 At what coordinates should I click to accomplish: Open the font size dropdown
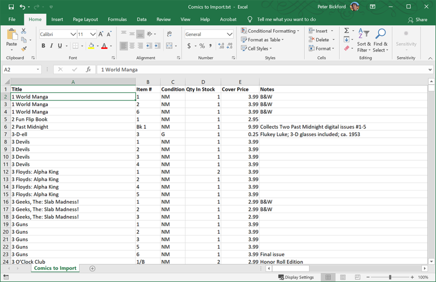(93, 34)
